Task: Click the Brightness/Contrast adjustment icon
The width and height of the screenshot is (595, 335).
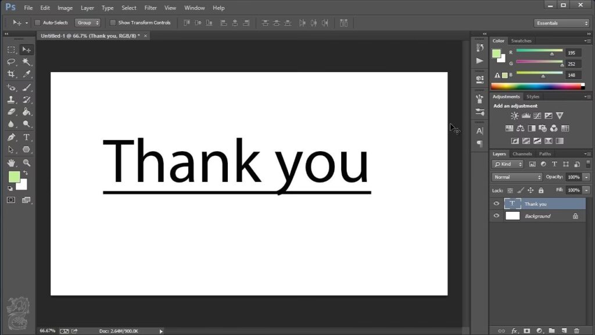Action: click(514, 116)
